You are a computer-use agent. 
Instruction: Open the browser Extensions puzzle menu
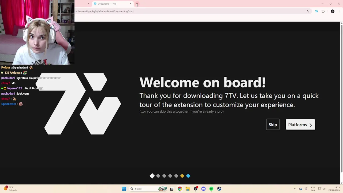pyautogui.click(x=323, y=11)
